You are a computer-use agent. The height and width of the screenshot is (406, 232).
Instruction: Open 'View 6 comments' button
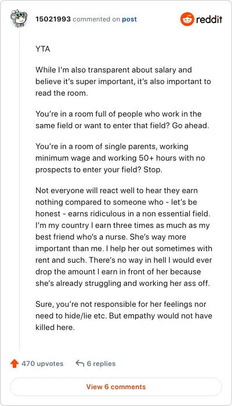[x=116, y=387]
